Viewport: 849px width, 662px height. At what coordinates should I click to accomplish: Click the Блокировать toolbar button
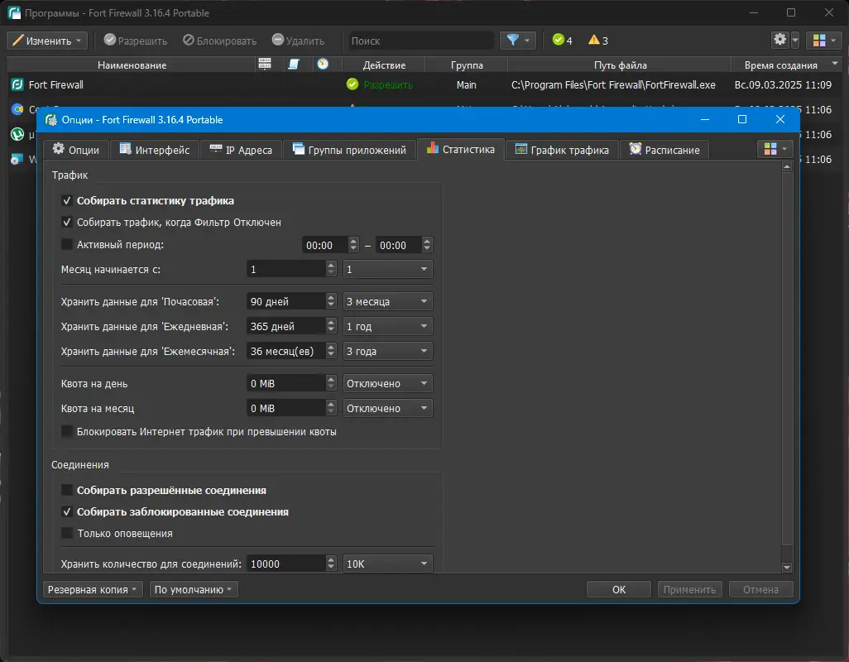pyautogui.click(x=220, y=41)
